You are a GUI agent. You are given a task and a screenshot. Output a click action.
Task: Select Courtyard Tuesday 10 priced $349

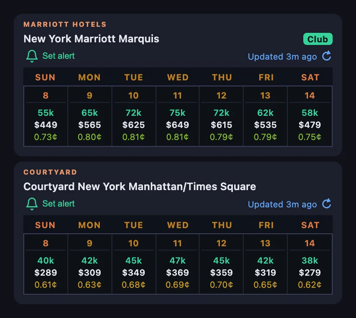(134, 264)
